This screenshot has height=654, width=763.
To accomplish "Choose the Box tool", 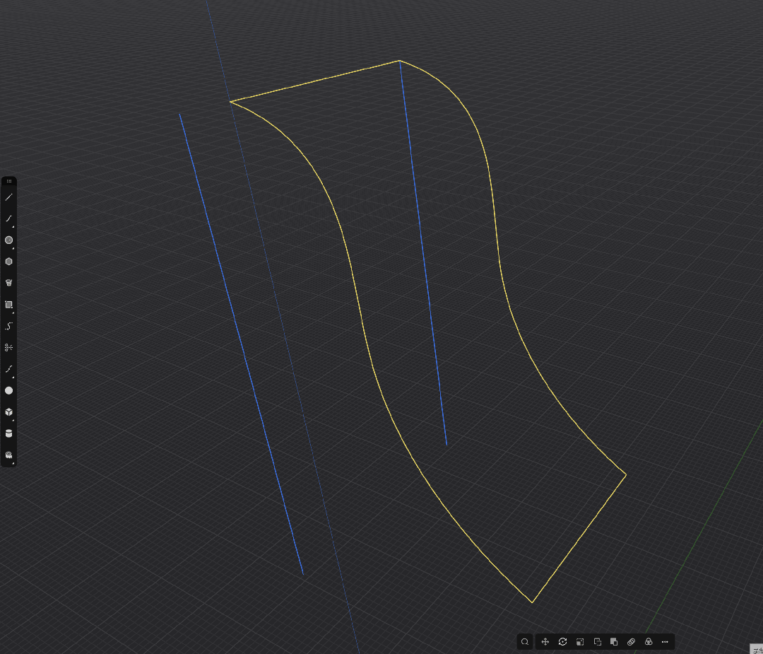I will [x=8, y=412].
